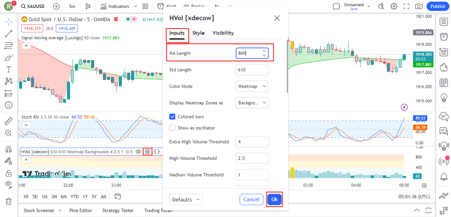Click the MA Length input field
This screenshot has width=451, height=217.
coord(252,53)
